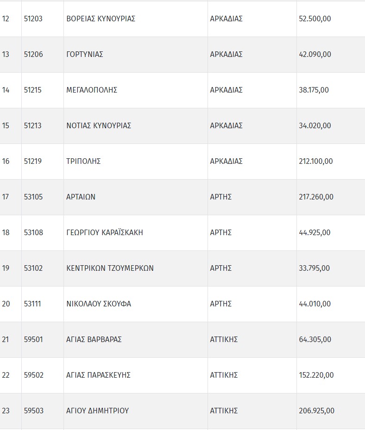Click the ΤΡΙΠΟΛΗΣ municipality cell
This screenshot has width=365, height=430.
click(x=83, y=162)
